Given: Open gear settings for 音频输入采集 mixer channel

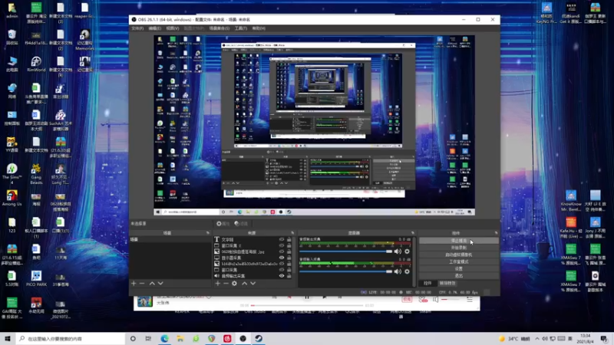Looking at the screenshot, I should tap(408, 271).
